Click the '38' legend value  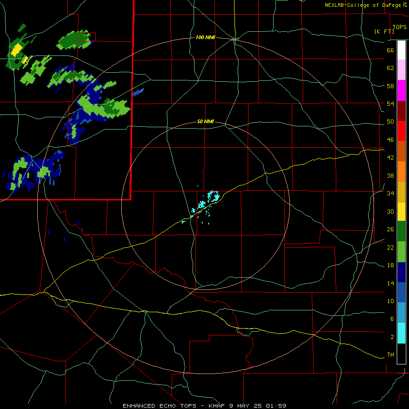click(390, 175)
